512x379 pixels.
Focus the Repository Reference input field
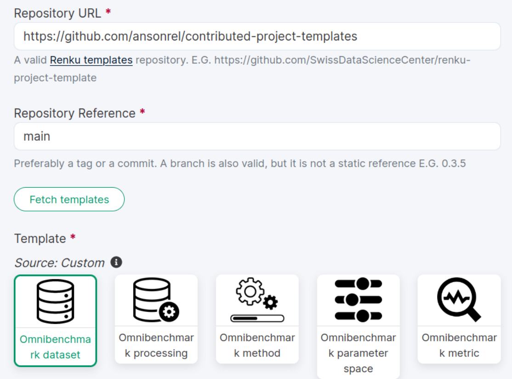(257, 136)
